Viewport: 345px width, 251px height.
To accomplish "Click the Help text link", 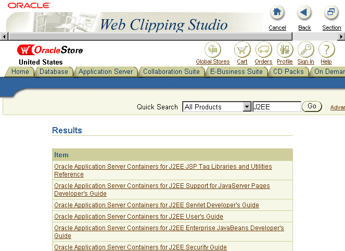I will click(326, 61).
